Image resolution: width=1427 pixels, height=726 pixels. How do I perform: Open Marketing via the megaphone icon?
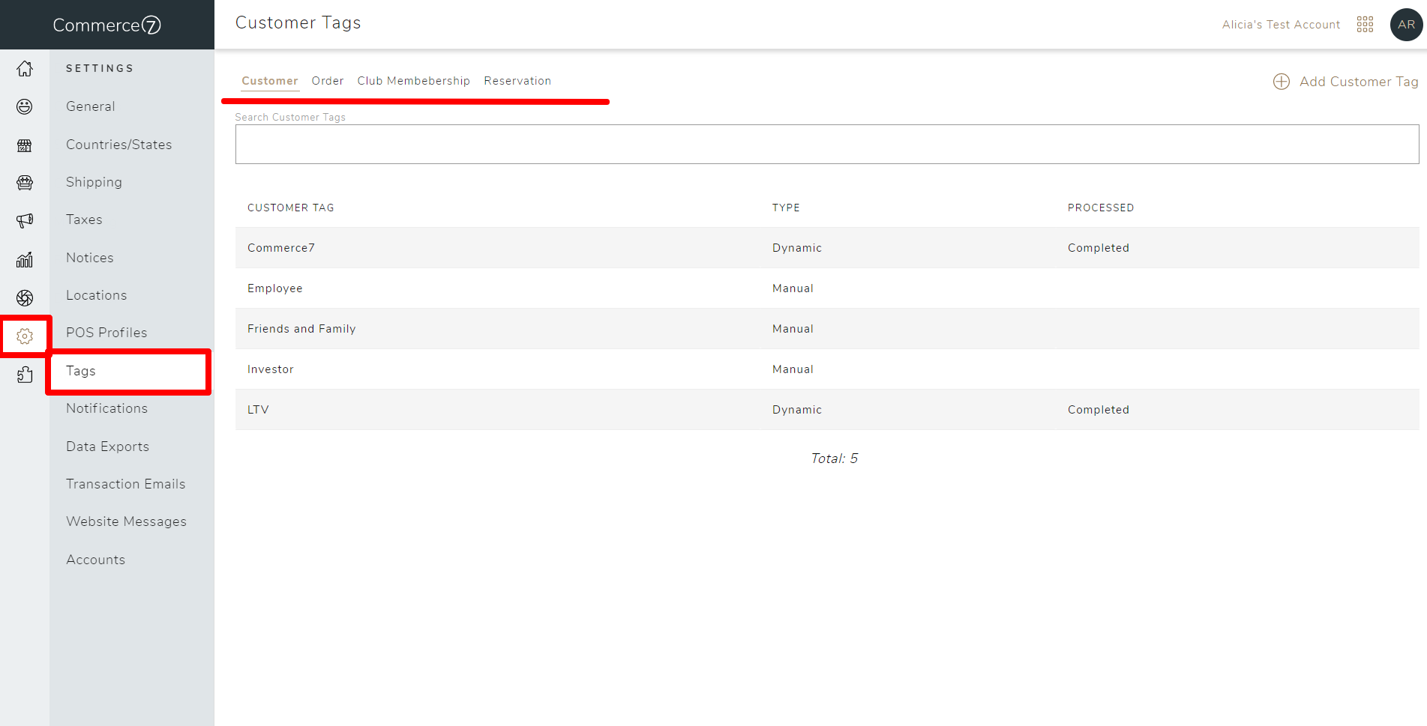pos(25,220)
